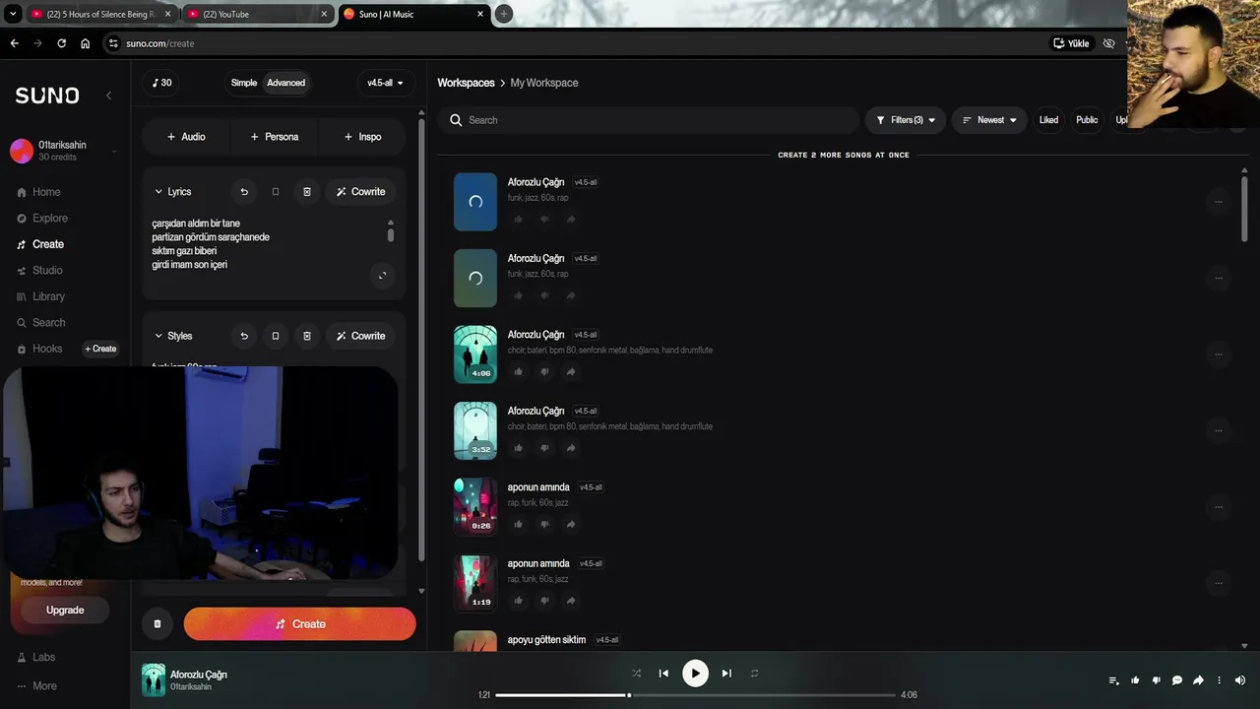Image resolution: width=1260 pixels, height=709 pixels.
Task: Go to previous track
Action: point(663,674)
